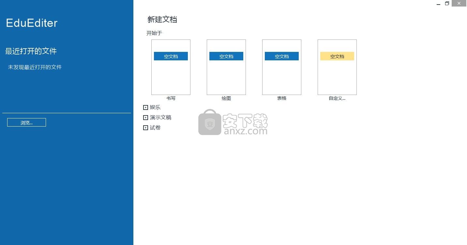Click the 自定义... caption text
The image size is (467, 245).
coord(337,98)
